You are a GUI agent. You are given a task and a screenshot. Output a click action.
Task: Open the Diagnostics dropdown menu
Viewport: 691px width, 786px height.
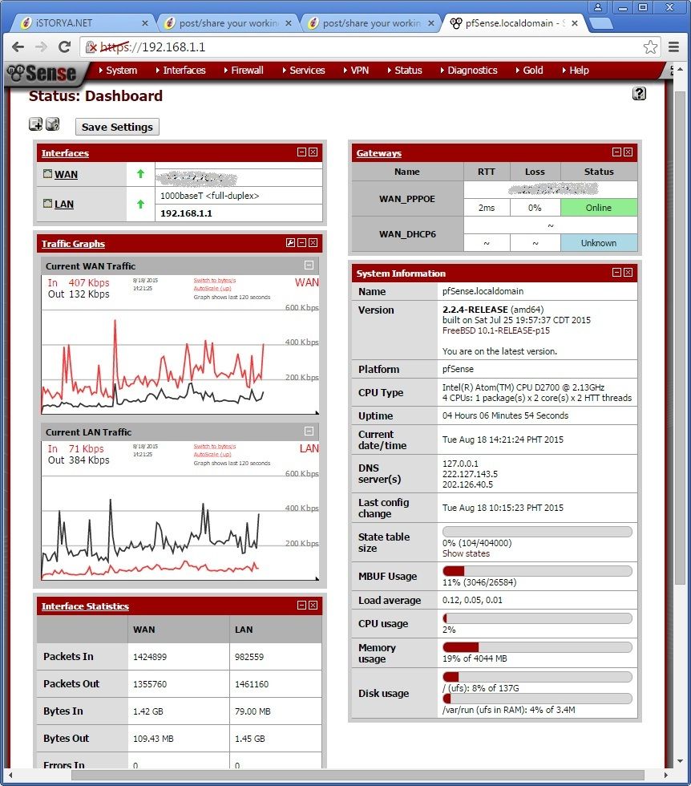[x=472, y=71]
